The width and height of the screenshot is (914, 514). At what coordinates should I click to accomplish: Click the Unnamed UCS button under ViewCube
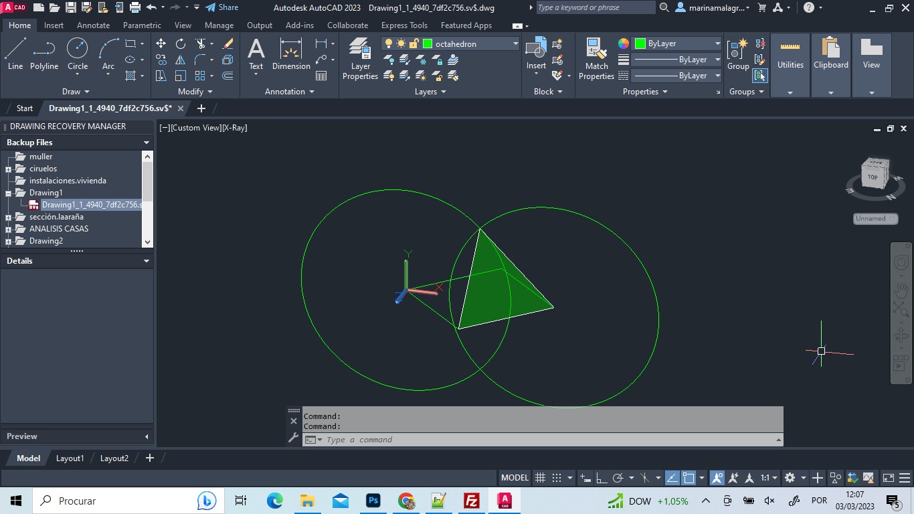[875, 219]
